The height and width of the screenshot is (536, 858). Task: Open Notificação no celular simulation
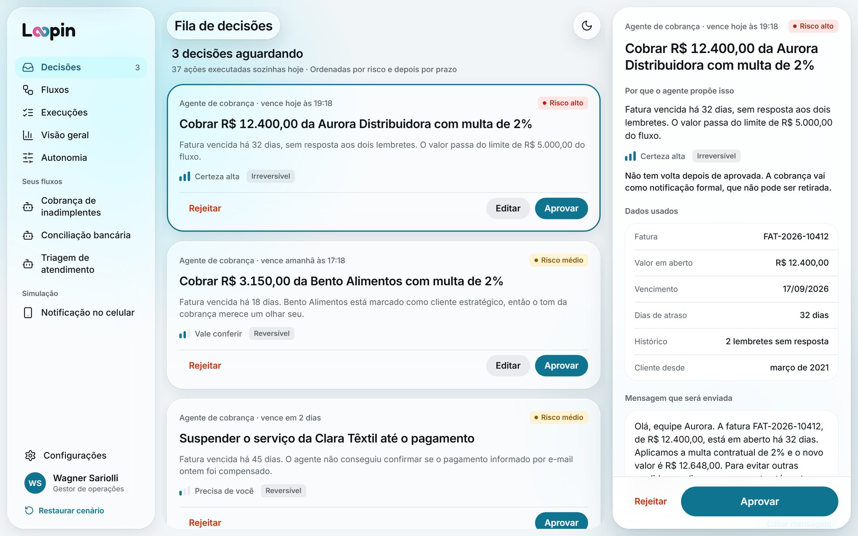pyautogui.click(x=81, y=313)
